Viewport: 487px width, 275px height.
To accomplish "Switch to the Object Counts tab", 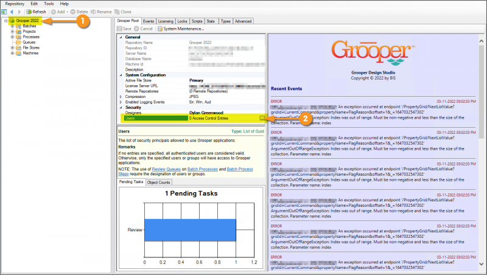I will point(158,183).
